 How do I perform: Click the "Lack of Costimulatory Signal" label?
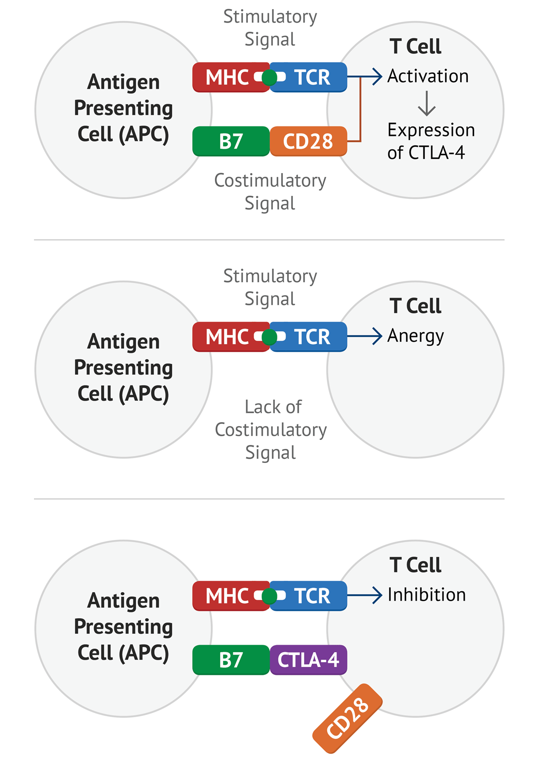pos(271,429)
